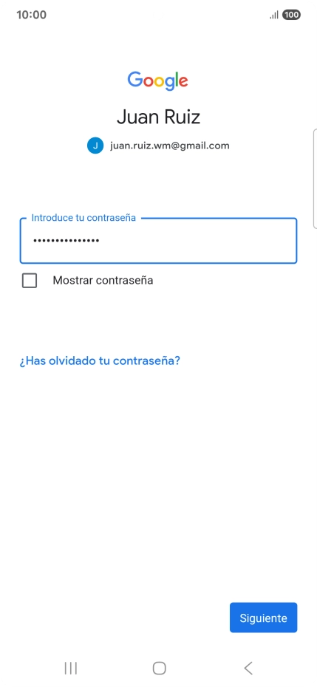Tap the battery indicator showing 100
Viewport: 317px width, 687px height.
pyautogui.click(x=292, y=15)
